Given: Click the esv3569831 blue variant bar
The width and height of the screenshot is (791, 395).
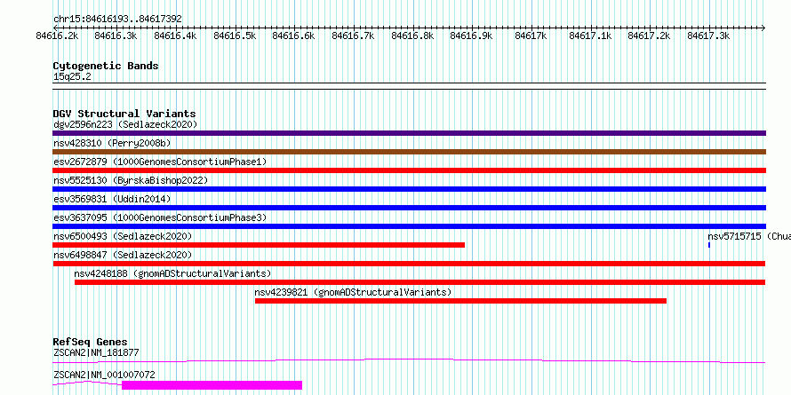Looking at the screenshot, I should [409, 208].
